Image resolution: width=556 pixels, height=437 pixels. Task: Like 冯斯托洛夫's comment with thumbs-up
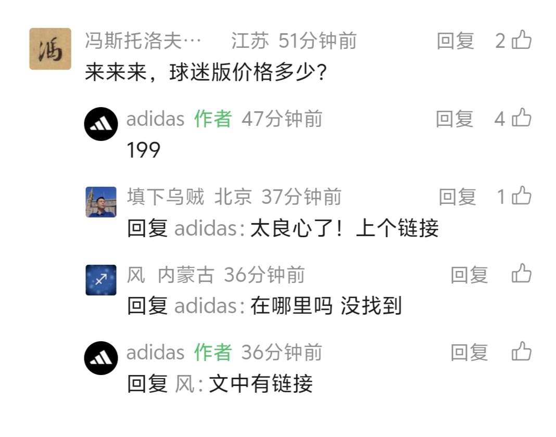coord(522,40)
